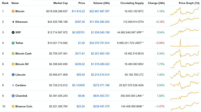Open the Ethereum name link
Image resolution: width=201 pixels, height=112 pixels.
click(21, 22)
